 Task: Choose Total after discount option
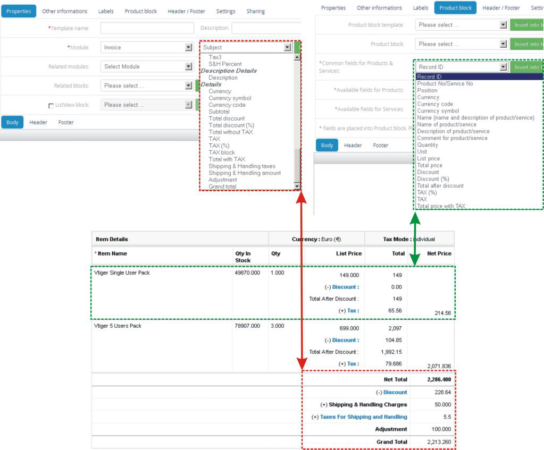(440, 186)
